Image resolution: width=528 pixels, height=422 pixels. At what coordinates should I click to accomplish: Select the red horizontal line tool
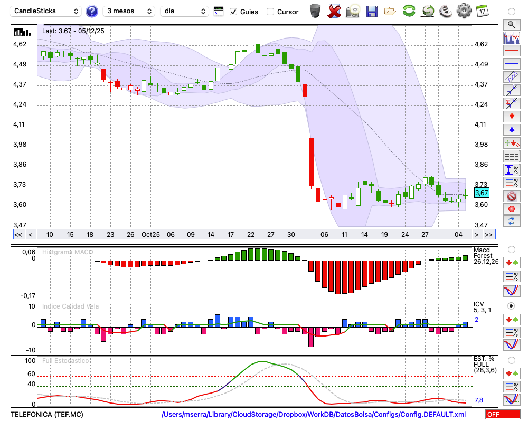coord(511,51)
